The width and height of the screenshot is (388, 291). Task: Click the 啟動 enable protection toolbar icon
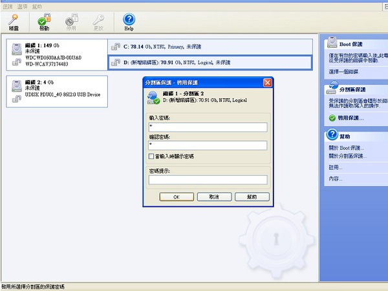click(x=44, y=22)
